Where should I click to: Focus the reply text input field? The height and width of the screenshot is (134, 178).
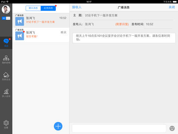119,128
